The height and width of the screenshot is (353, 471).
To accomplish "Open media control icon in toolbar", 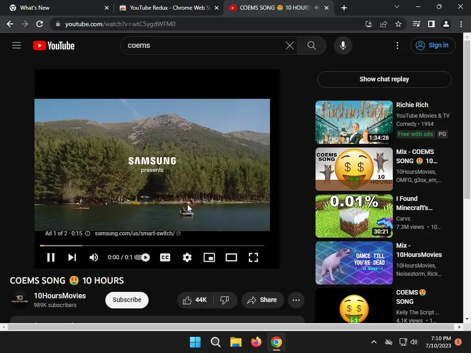I will [x=416, y=24].
